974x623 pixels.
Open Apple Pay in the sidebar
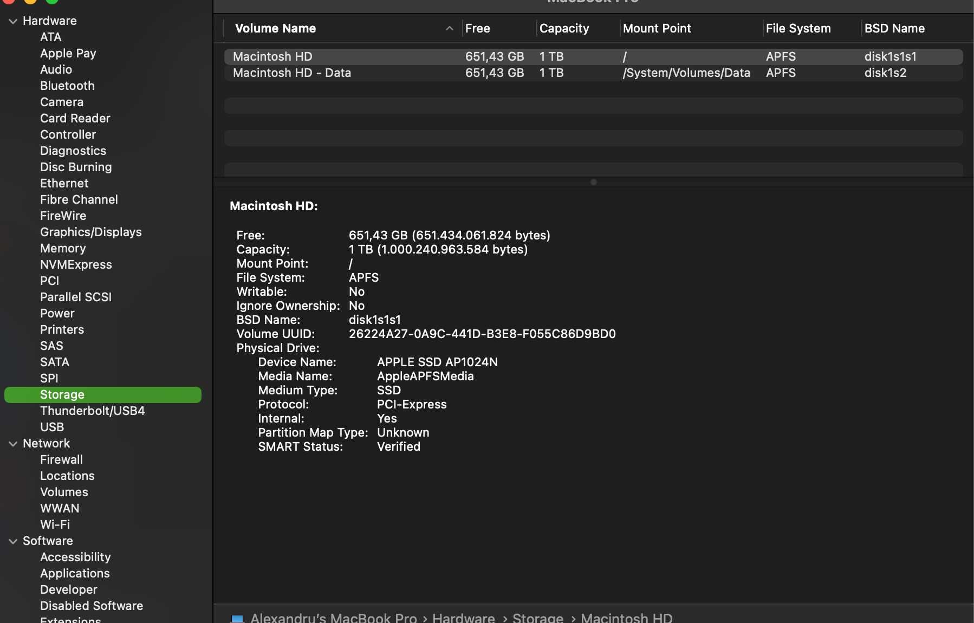point(68,53)
